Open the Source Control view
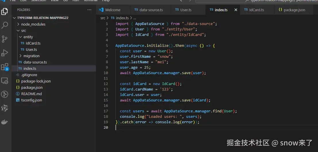The width and height of the screenshot is (318, 152). point(5,39)
